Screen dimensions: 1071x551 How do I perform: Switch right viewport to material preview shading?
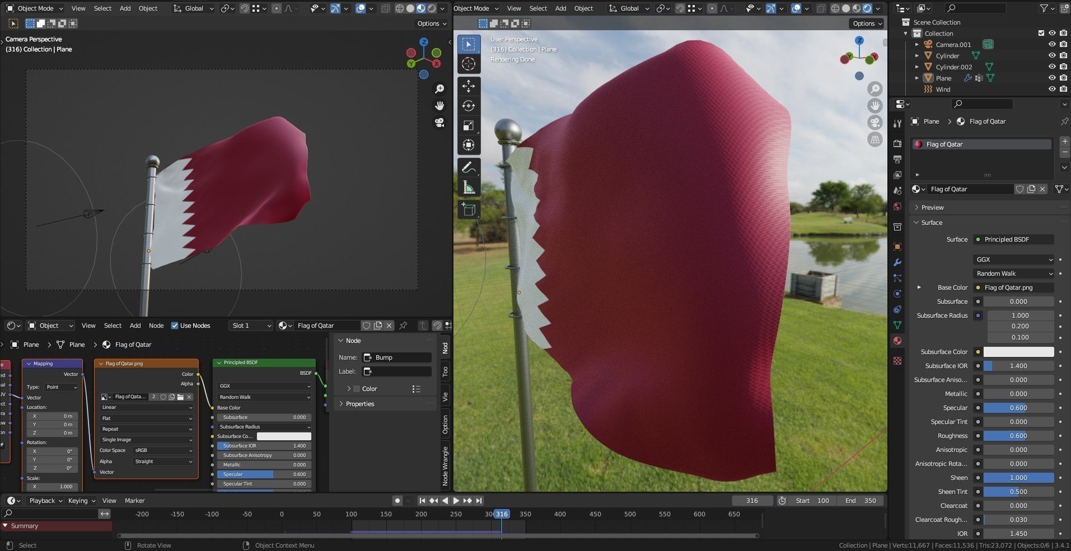(x=857, y=8)
